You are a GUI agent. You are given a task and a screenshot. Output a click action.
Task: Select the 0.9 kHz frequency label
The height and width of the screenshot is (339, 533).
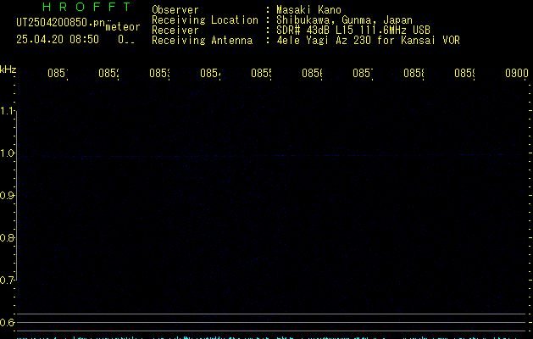7,196
